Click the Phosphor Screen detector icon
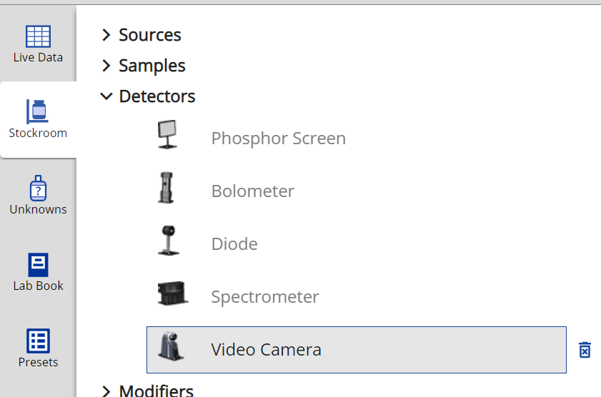This screenshot has width=601, height=397. point(168,135)
